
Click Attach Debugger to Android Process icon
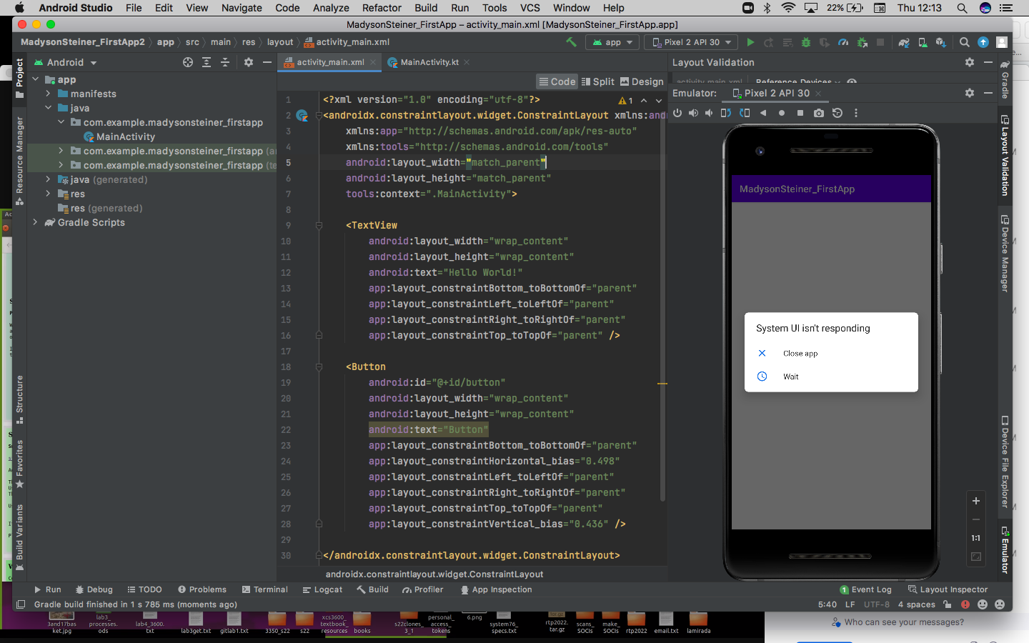pyautogui.click(x=862, y=43)
